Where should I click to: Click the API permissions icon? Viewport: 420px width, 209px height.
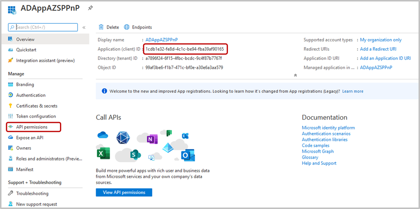pyautogui.click(x=11, y=127)
